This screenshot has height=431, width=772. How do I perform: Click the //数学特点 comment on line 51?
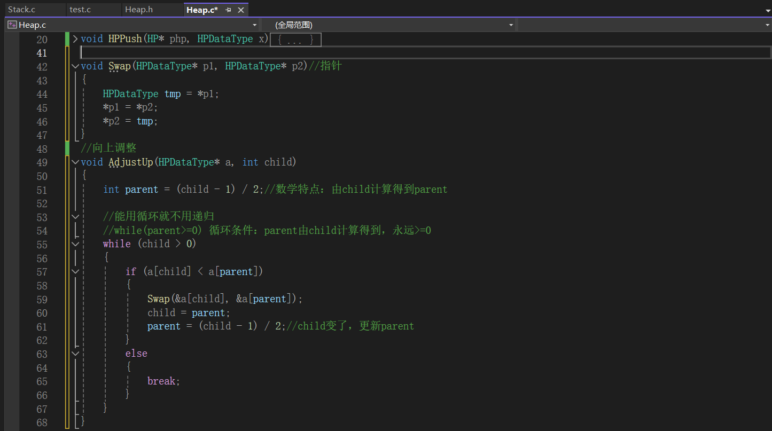356,189
